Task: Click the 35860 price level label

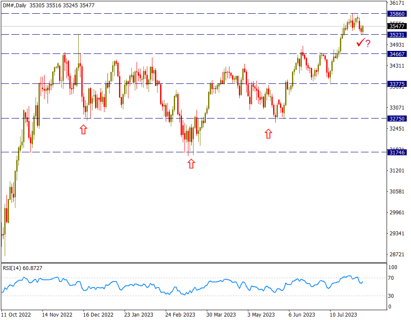Action: coord(396,14)
